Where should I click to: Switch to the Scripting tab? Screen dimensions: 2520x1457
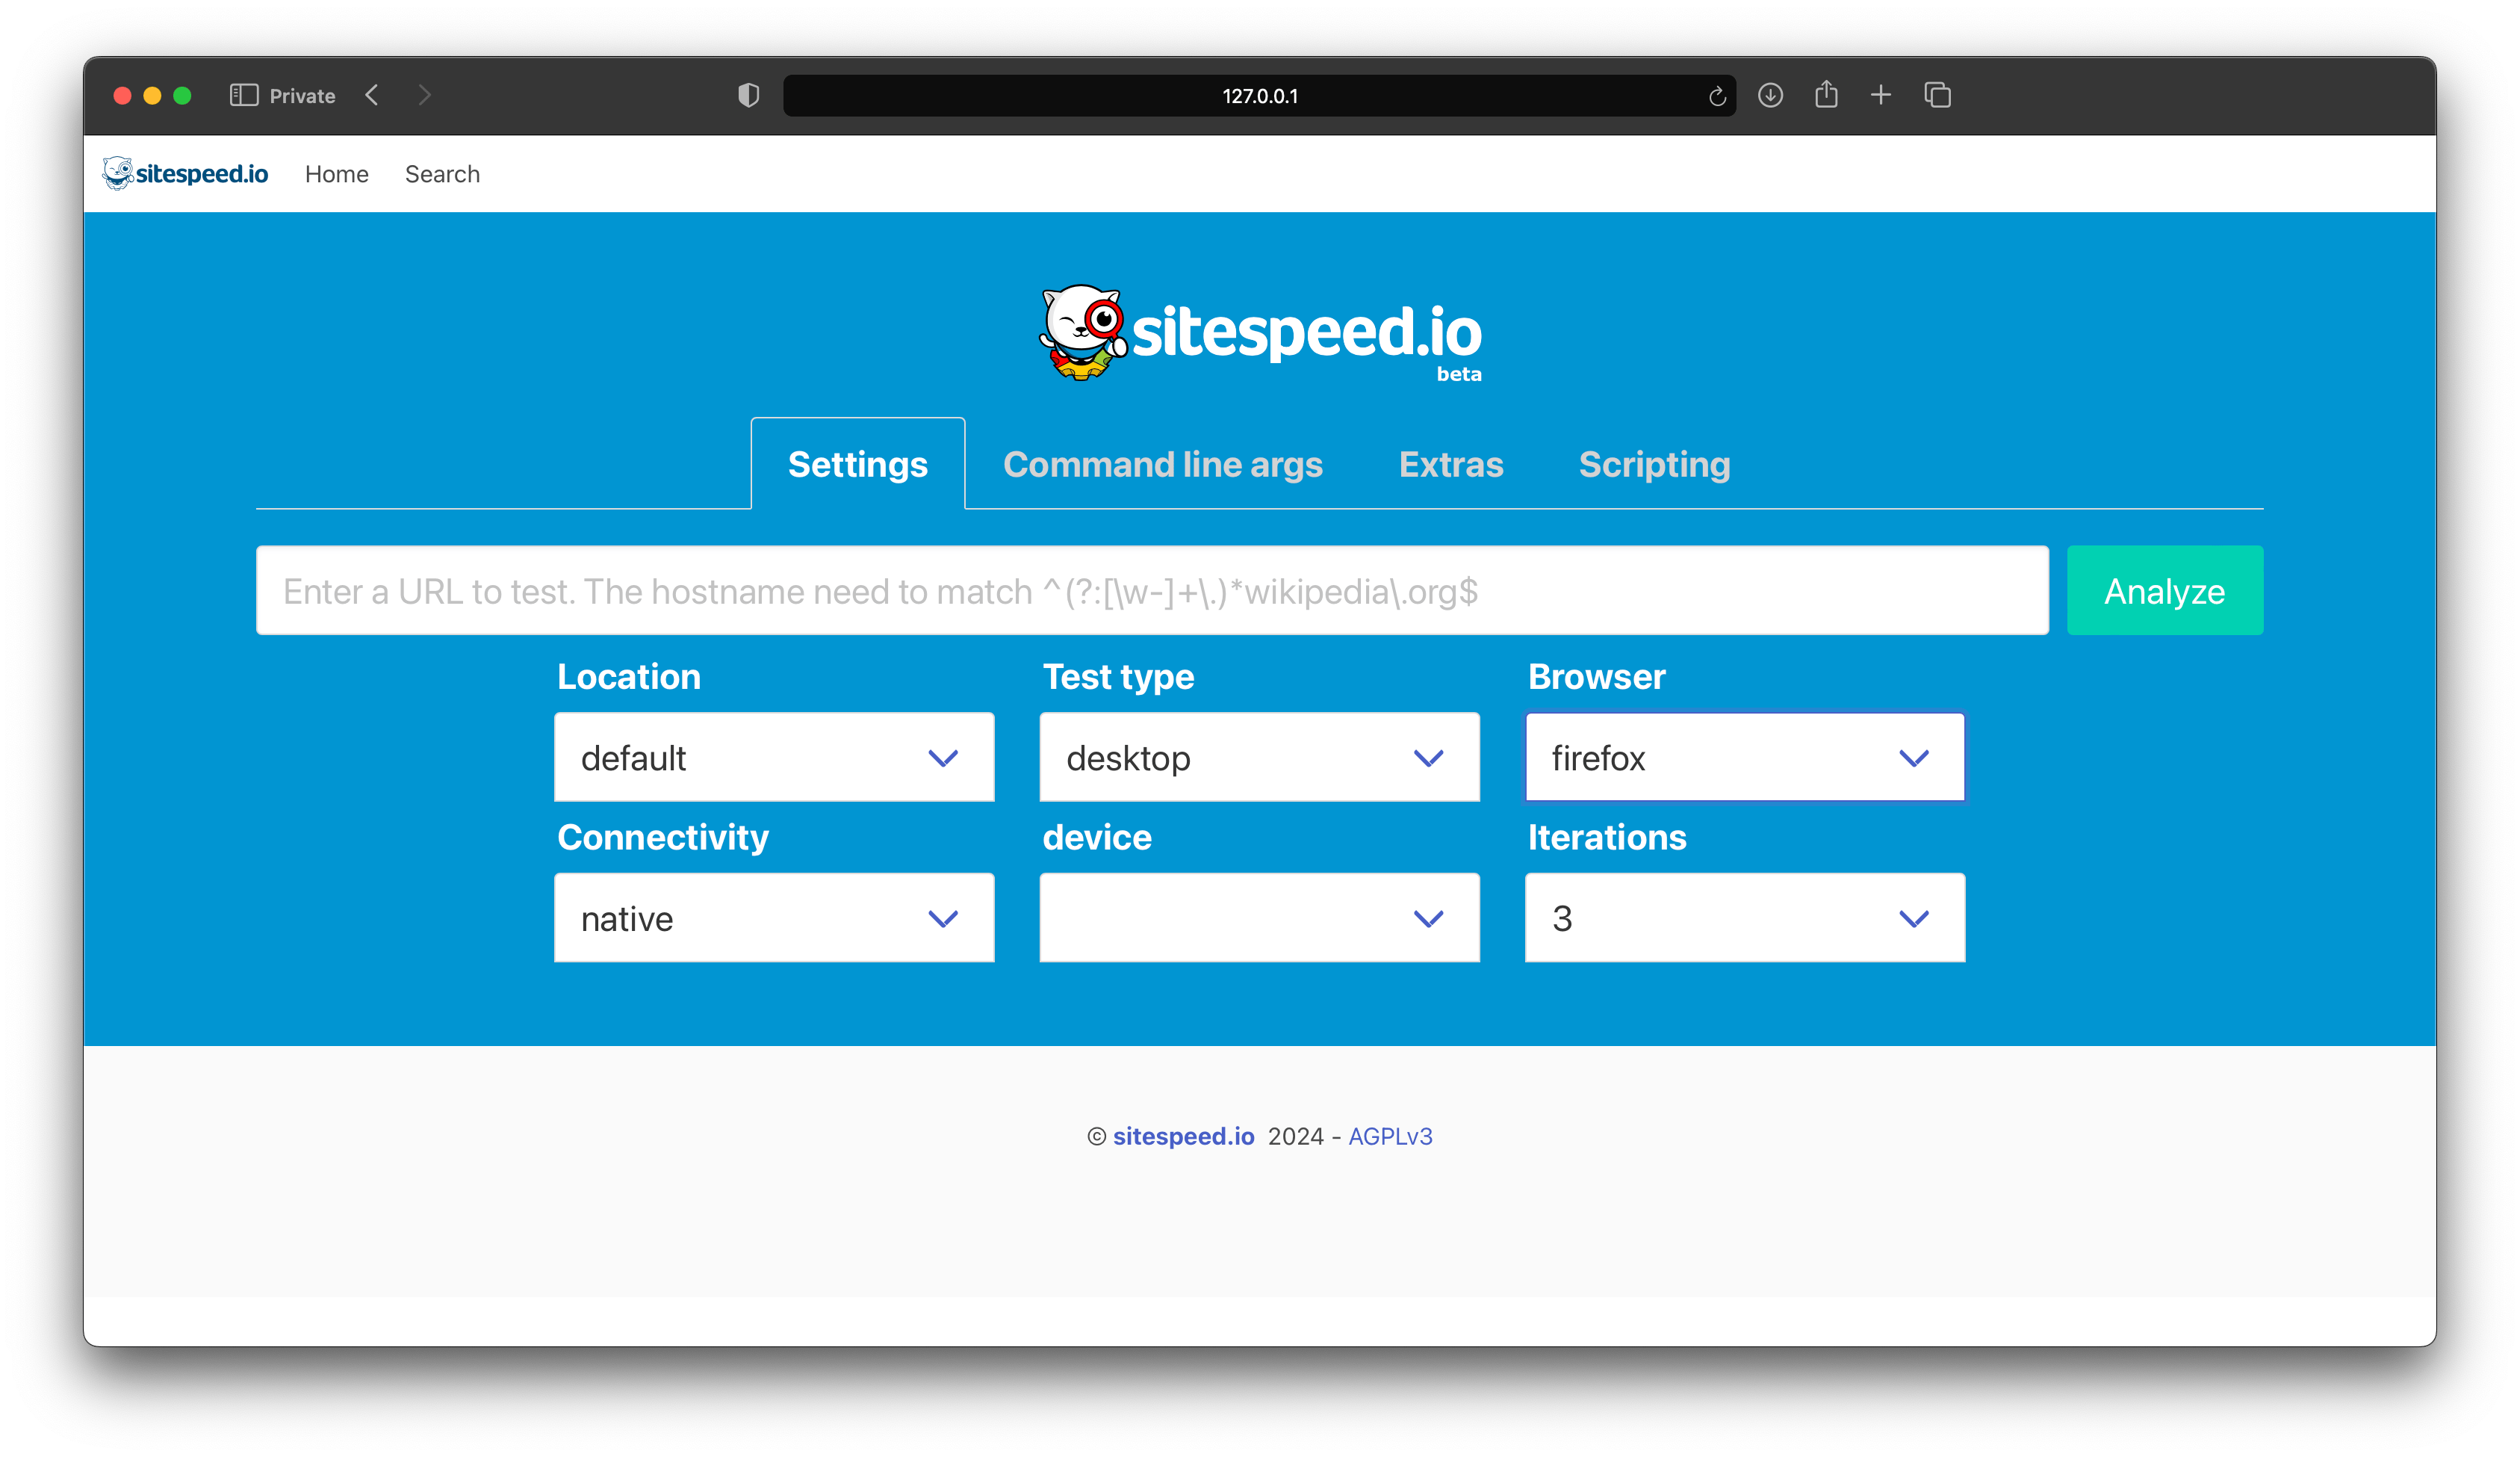(x=1655, y=464)
